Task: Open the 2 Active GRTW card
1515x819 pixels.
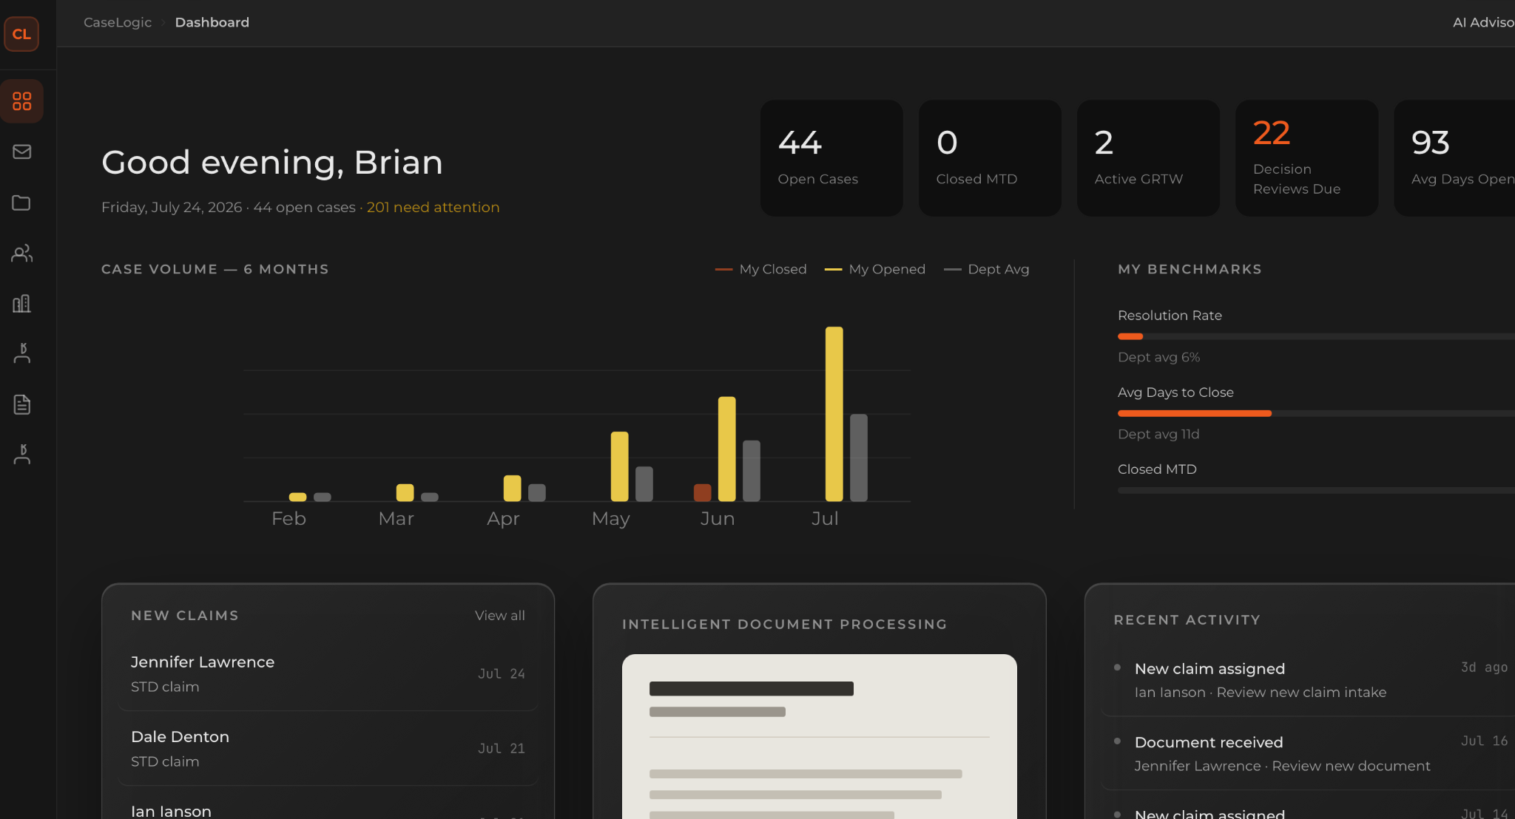Action: click(1148, 158)
